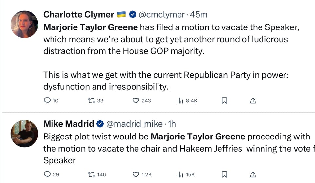Open the @cmclymer handle link
This screenshot has height=183, width=315.
[x=162, y=15]
